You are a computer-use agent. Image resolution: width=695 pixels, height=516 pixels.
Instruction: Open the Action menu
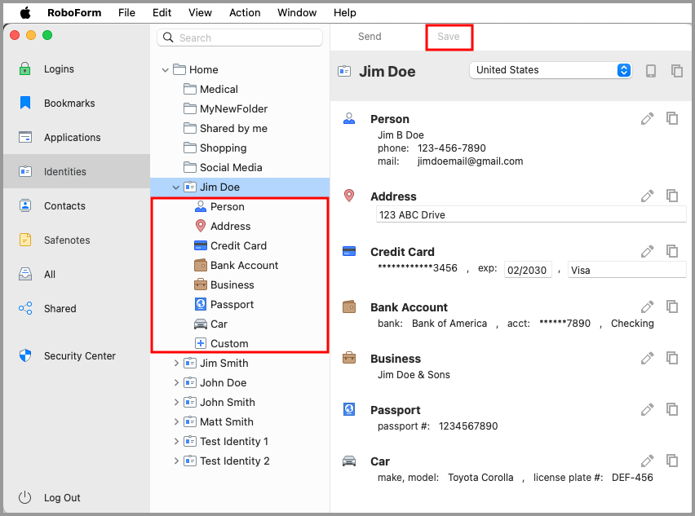[245, 12]
